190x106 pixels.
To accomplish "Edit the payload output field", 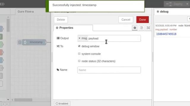I will (114, 39).
